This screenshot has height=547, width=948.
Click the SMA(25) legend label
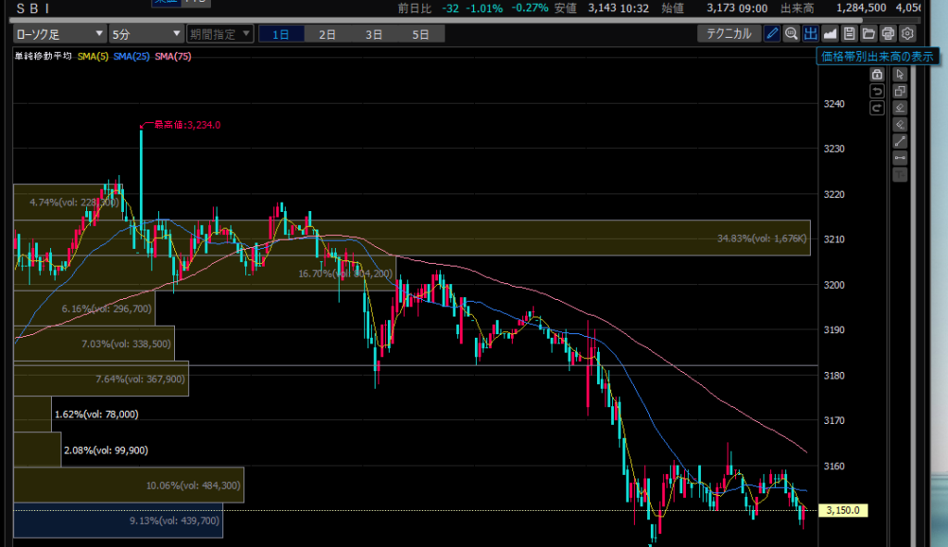pos(131,56)
